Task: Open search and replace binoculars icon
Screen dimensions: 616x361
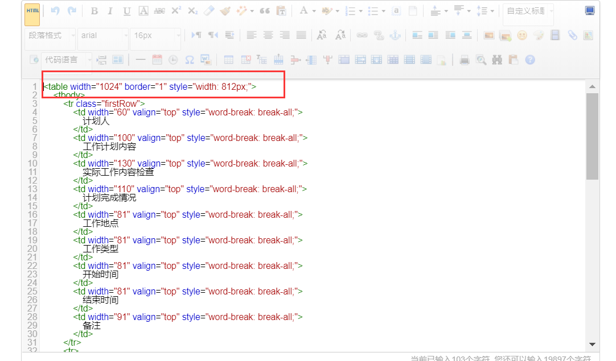Action: [x=498, y=60]
